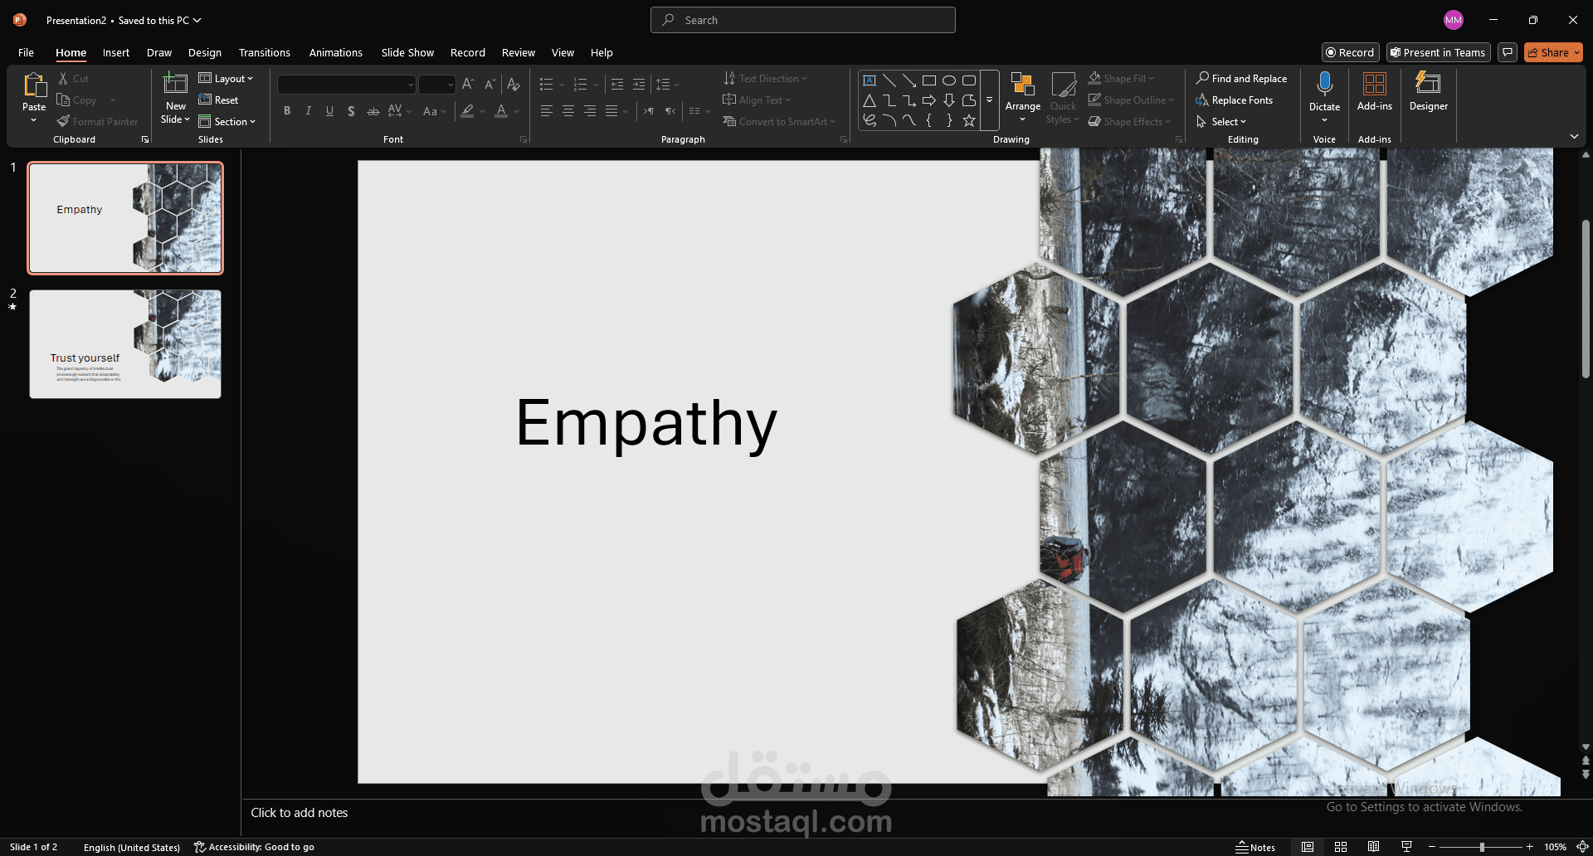Click the Format Painter brush

tap(63, 121)
